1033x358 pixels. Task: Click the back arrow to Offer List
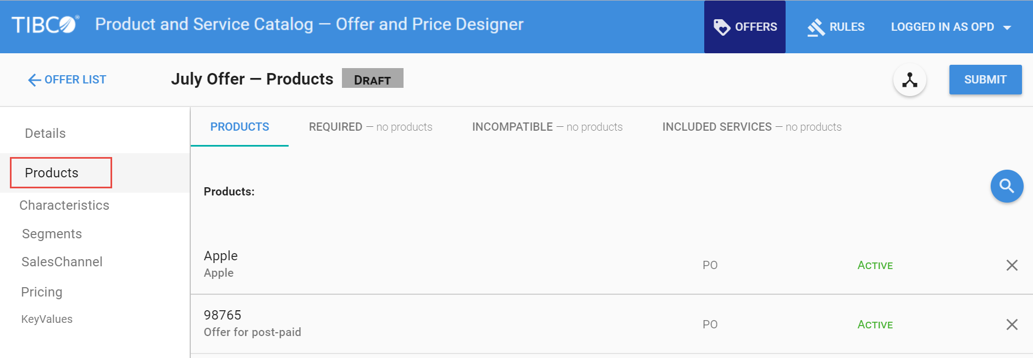coord(34,80)
